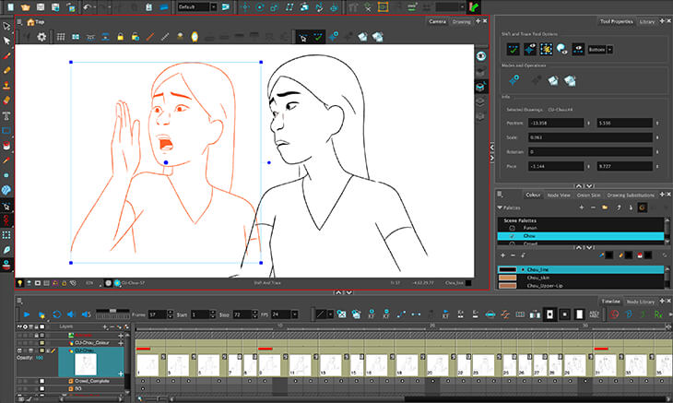
Task: Click the add colour plus below palette list
Action: (x=502, y=255)
